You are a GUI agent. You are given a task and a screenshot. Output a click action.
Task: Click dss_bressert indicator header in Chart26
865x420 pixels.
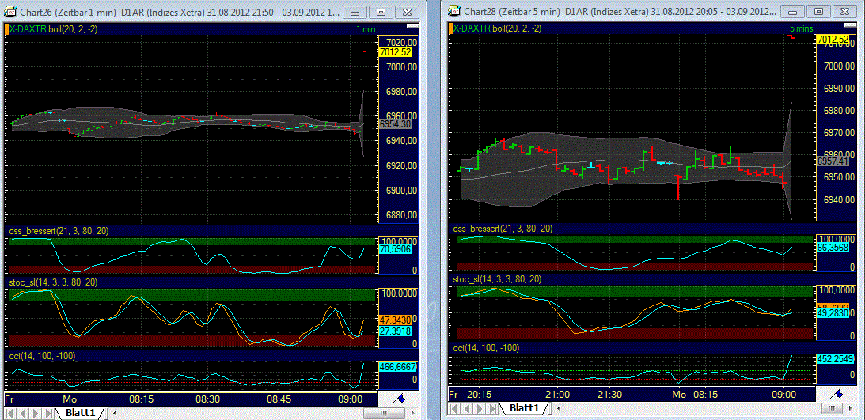[59, 231]
